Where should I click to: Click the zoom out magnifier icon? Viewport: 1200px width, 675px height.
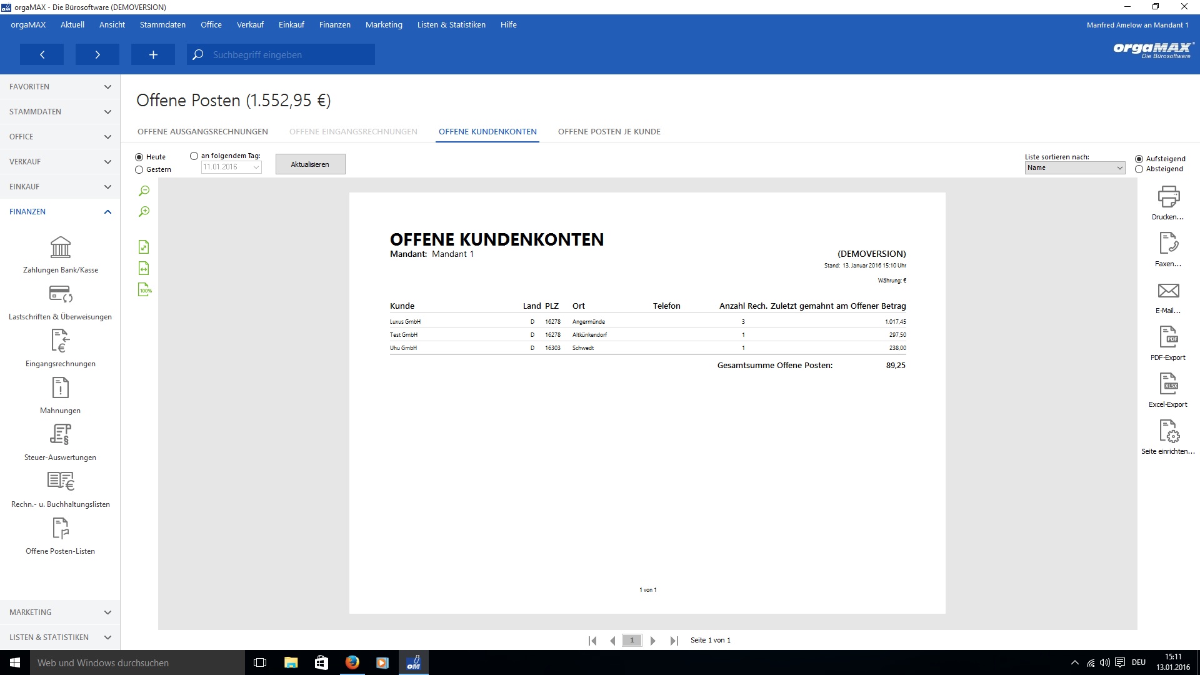144,191
